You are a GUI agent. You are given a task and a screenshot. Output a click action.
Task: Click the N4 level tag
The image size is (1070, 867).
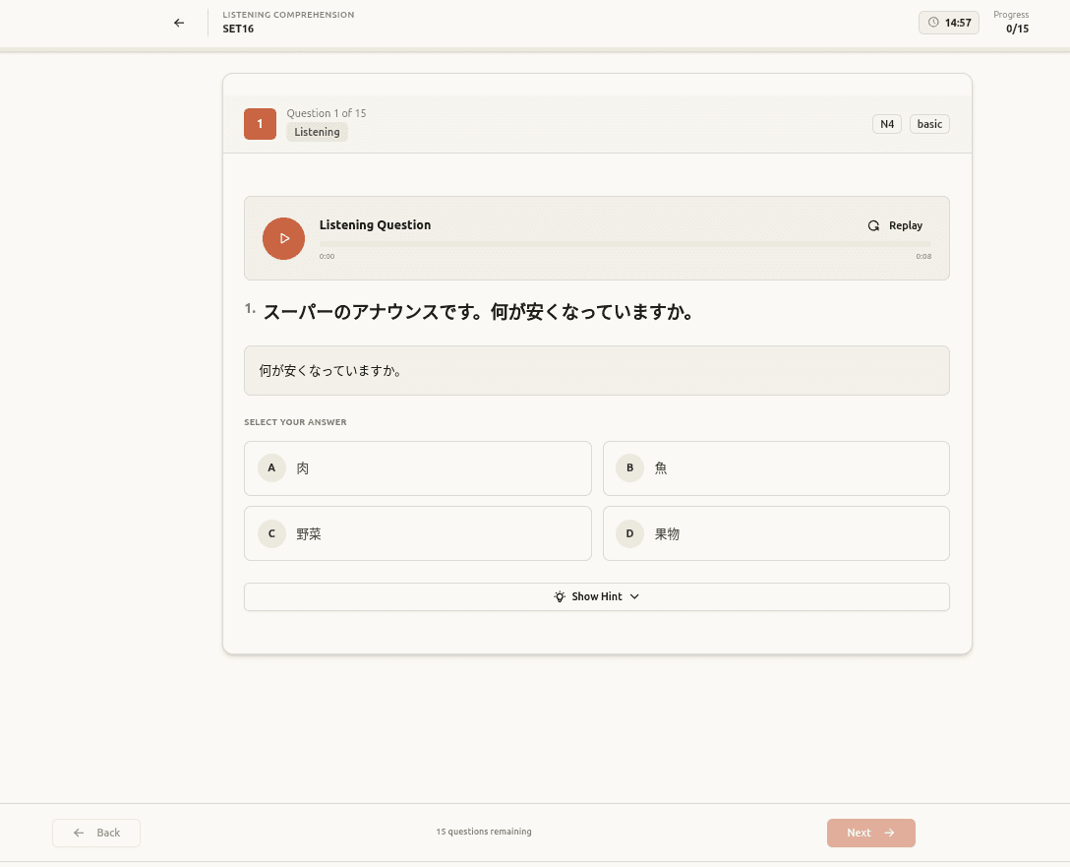click(x=886, y=124)
